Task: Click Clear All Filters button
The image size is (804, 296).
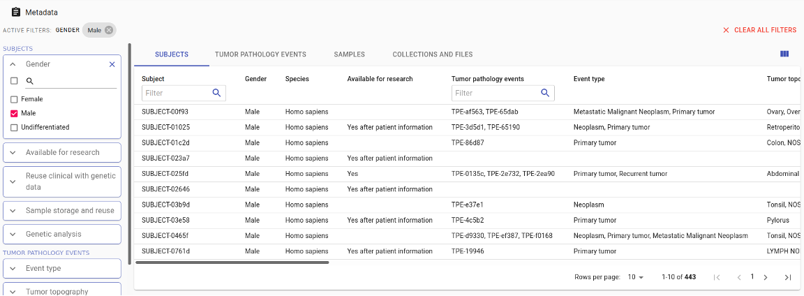Action: pyautogui.click(x=759, y=30)
